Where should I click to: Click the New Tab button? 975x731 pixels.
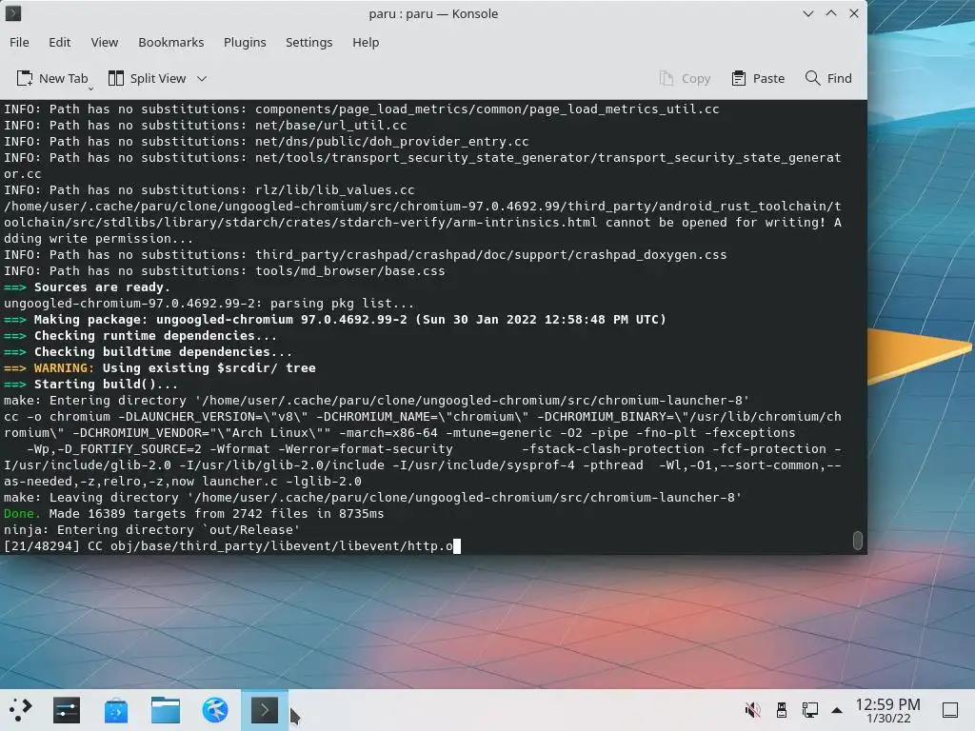52,78
